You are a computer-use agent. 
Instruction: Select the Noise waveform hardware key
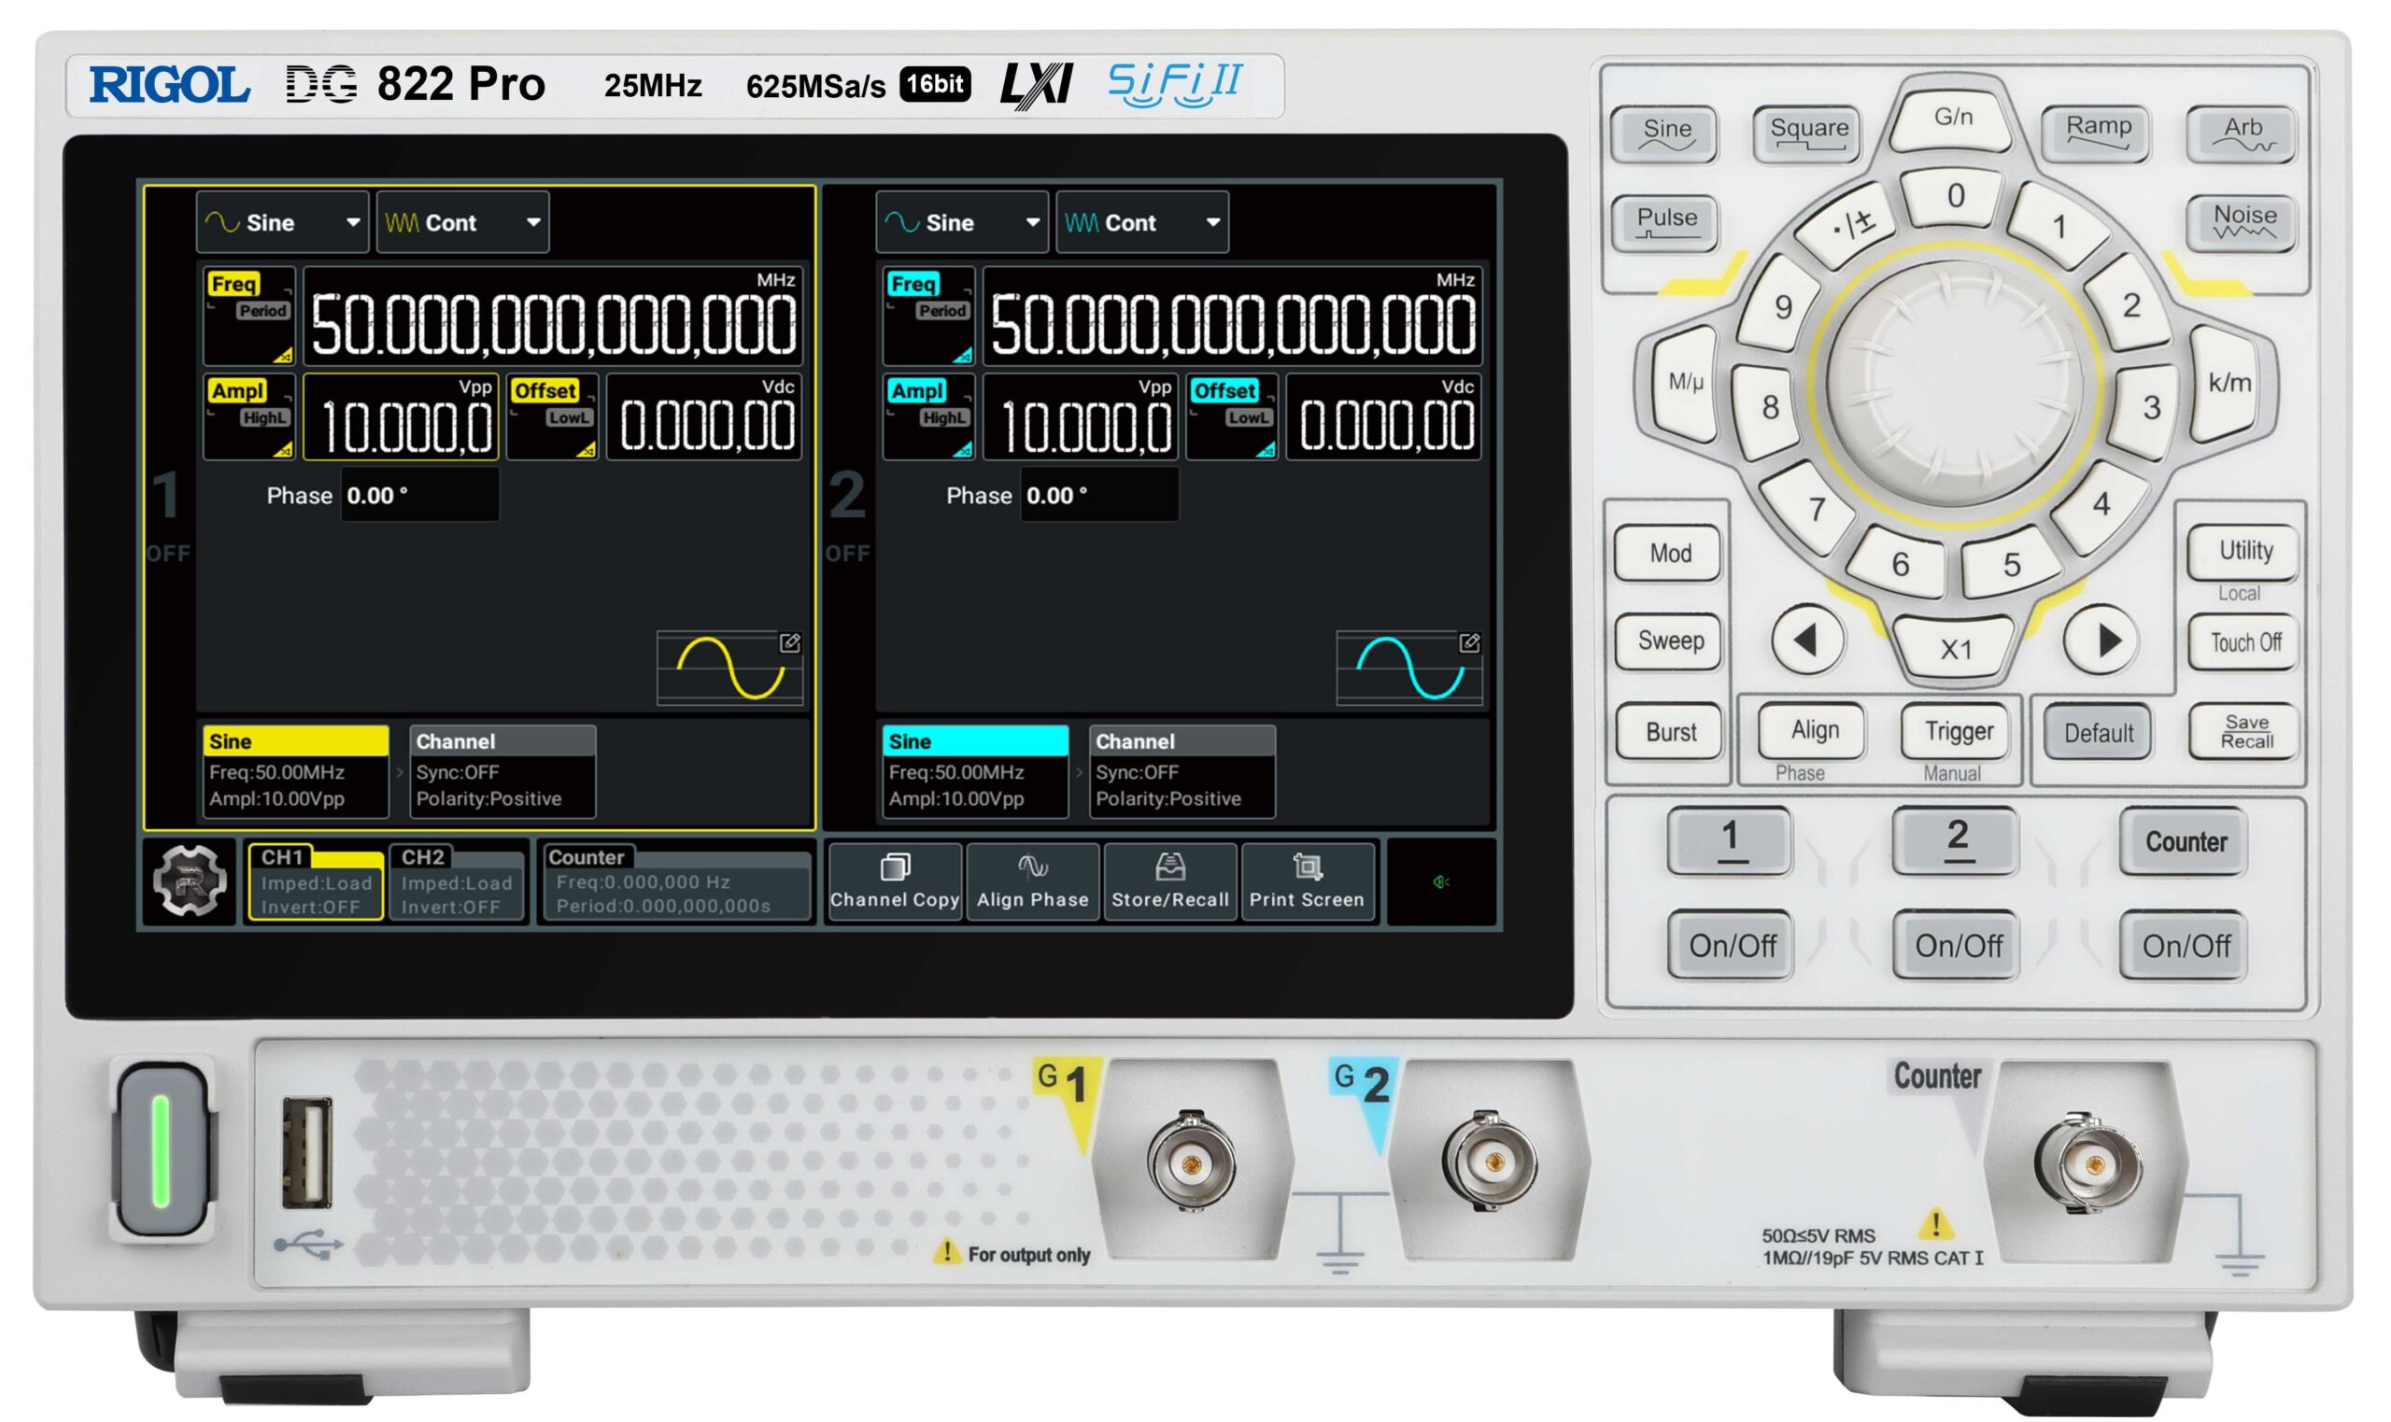pos(2242,222)
